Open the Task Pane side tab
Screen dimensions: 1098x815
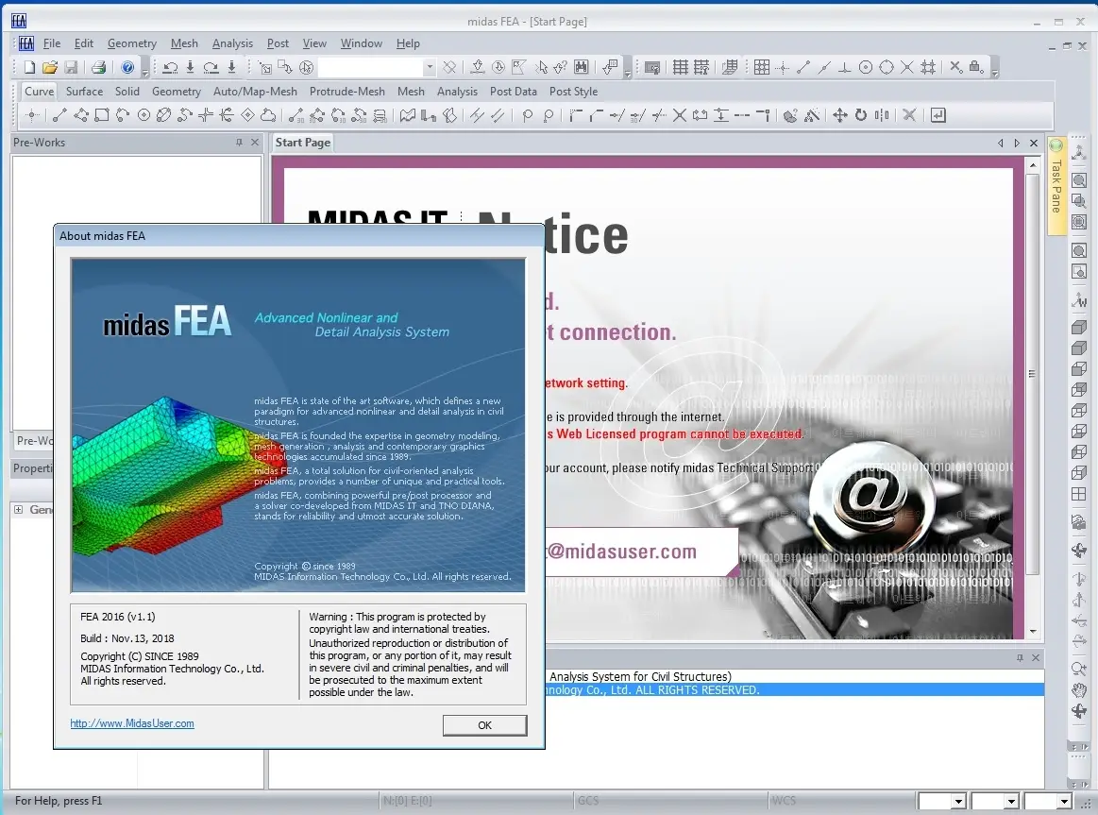pyautogui.click(x=1056, y=185)
